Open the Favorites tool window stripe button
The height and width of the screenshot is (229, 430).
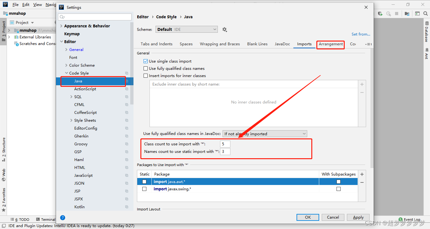click(x=4, y=200)
